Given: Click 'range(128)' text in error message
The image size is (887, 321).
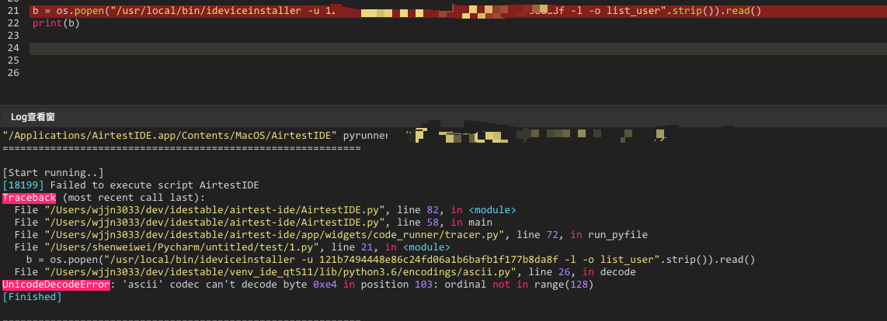Looking at the screenshot, I should (563, 285).
